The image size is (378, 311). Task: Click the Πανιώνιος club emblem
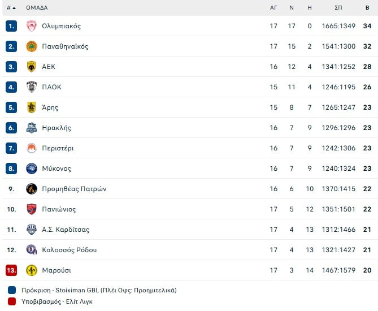[x=32, y=209]
